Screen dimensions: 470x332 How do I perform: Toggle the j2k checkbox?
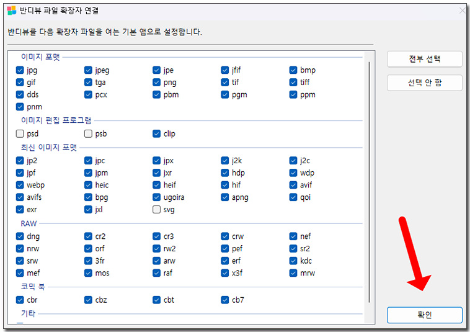(x=225, y=161)
